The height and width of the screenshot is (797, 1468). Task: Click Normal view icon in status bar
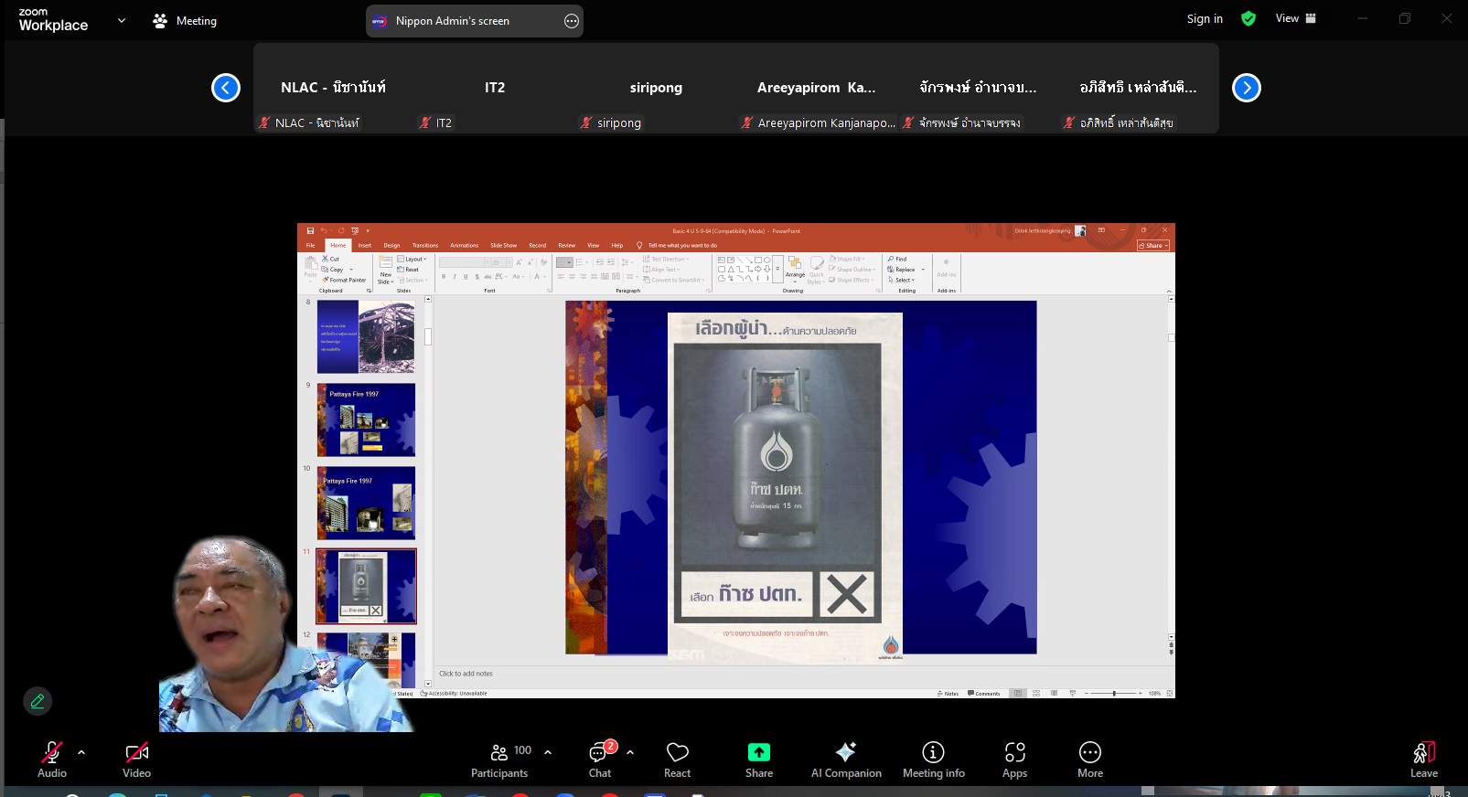(x=1018, y=694)
